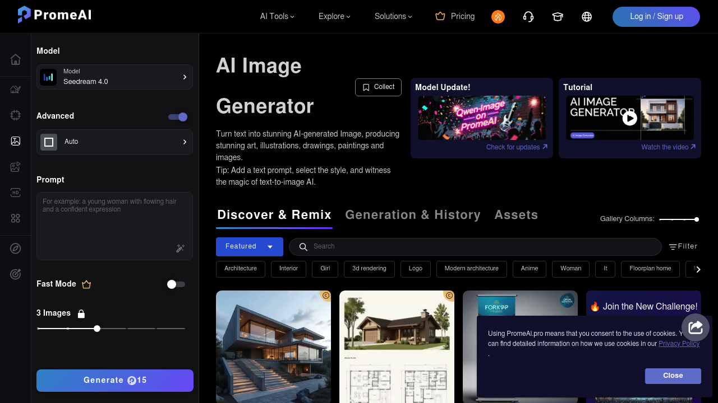Open the Featured sort dropdown
The height and width of the screenshot is (403, 718).
[x=249, y=247]
